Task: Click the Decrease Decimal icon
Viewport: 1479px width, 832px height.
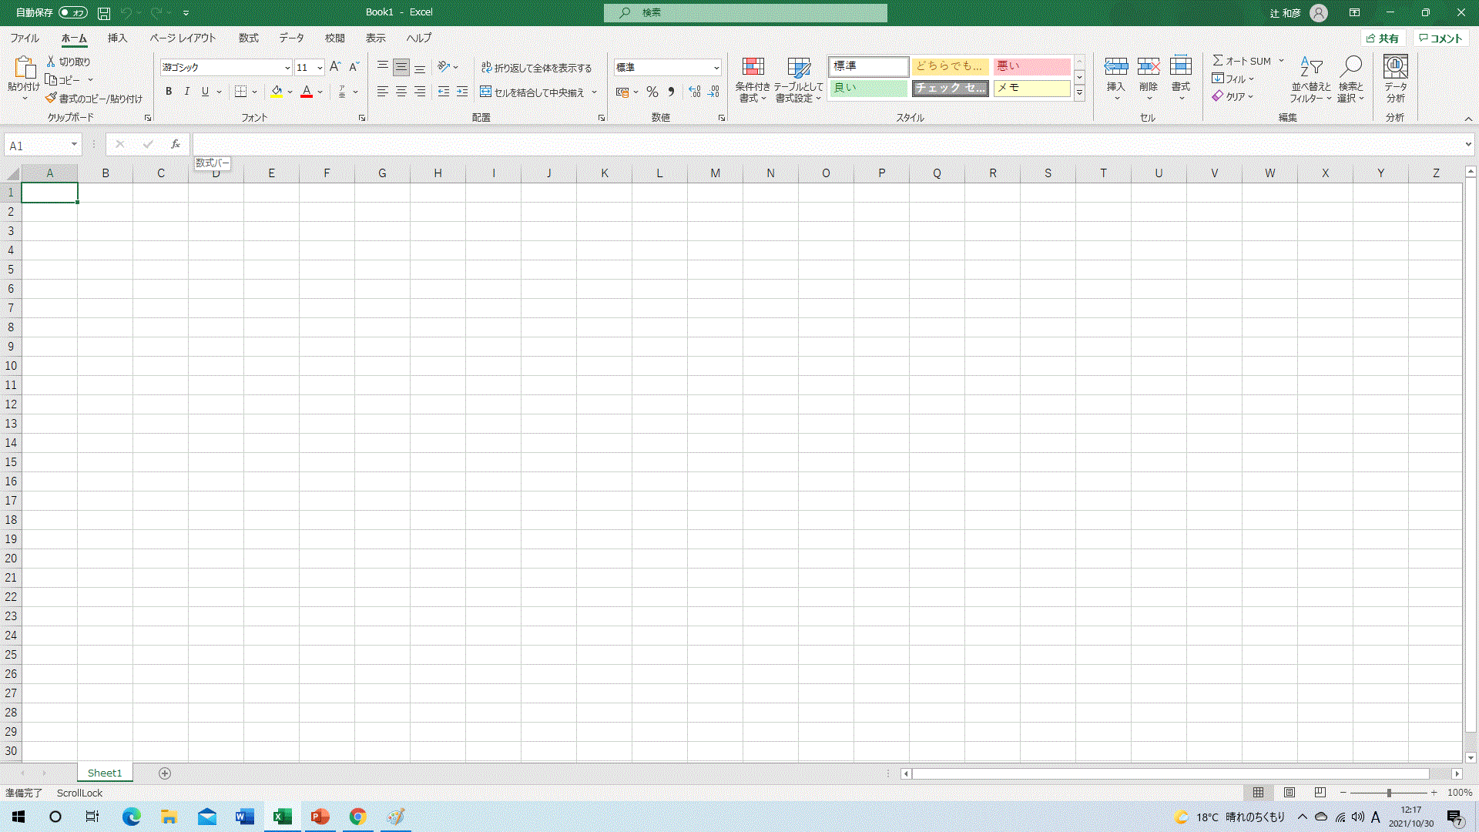Action: pyautogui.click(x=714, y=92)
